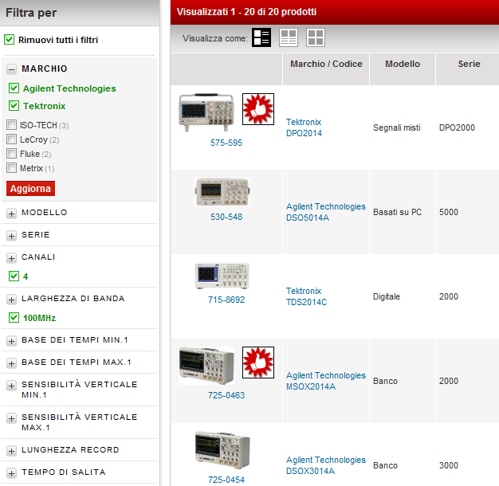Open the Agilent DSO5014A product image

coord(222,193)
